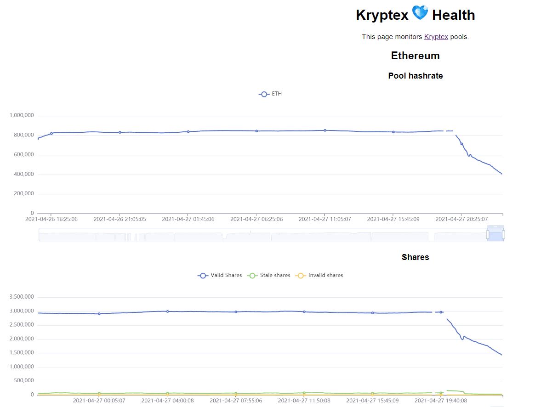The image size is (541, 407).
Task: Click hashrate data point at 15:45:09
Action: (x=393, y=132)
